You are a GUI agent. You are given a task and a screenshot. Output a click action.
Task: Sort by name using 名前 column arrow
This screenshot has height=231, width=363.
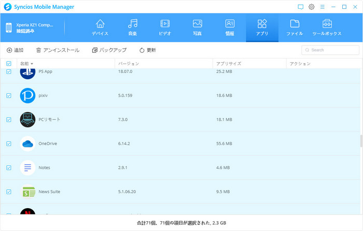pos(32,64)
